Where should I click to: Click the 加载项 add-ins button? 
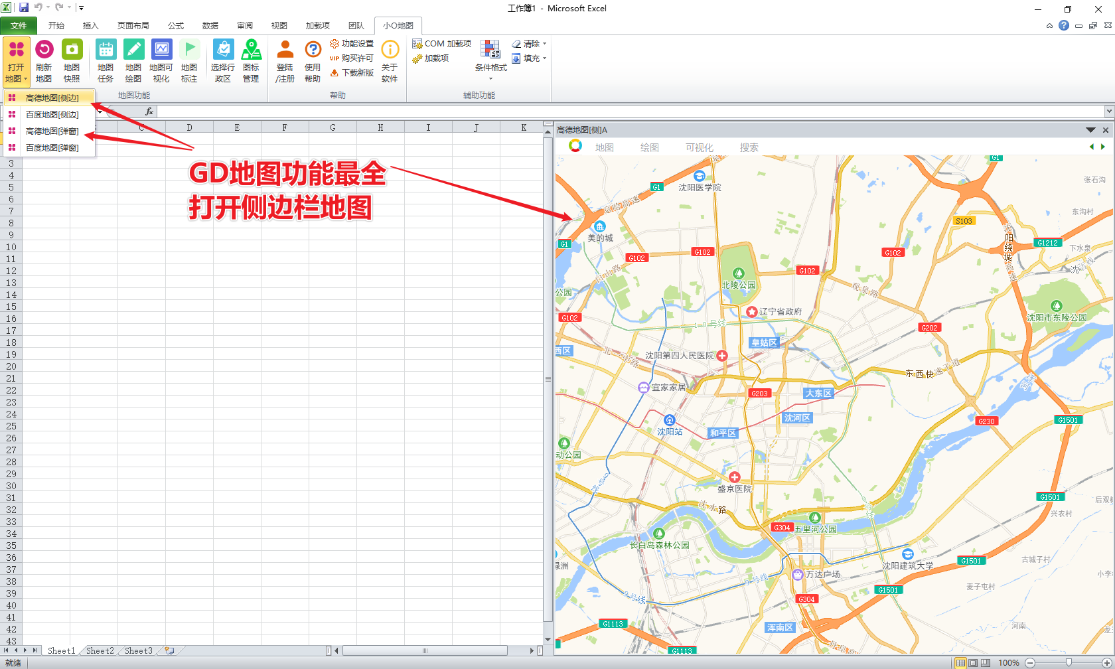coord(431,58)
